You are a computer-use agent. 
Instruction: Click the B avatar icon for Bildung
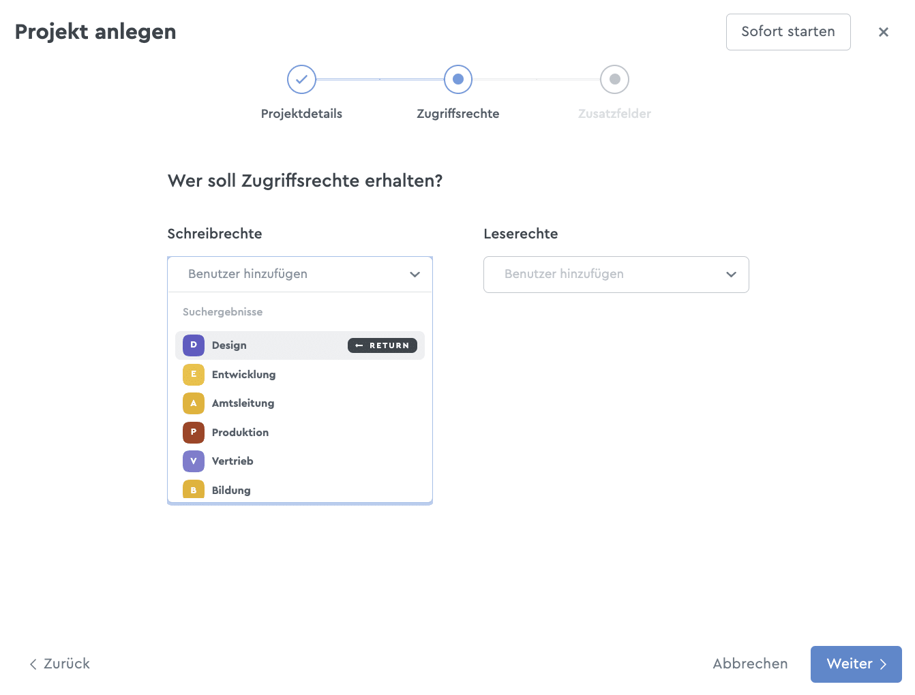(x=194, y=489)
